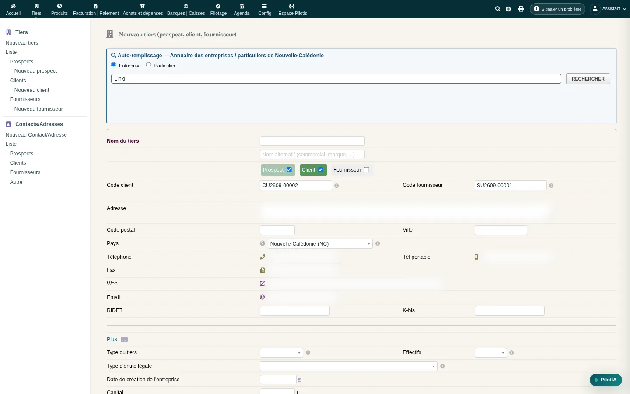Expand the Type d'entité légale dropdown

coord(349,366)
